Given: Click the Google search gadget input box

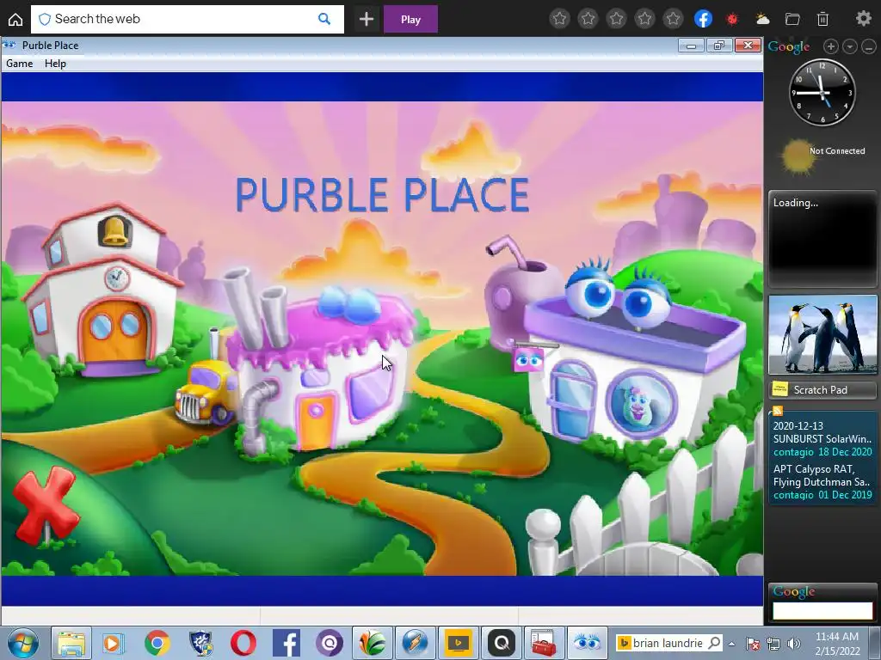Looking at the screenshot, I should (822, 611).
